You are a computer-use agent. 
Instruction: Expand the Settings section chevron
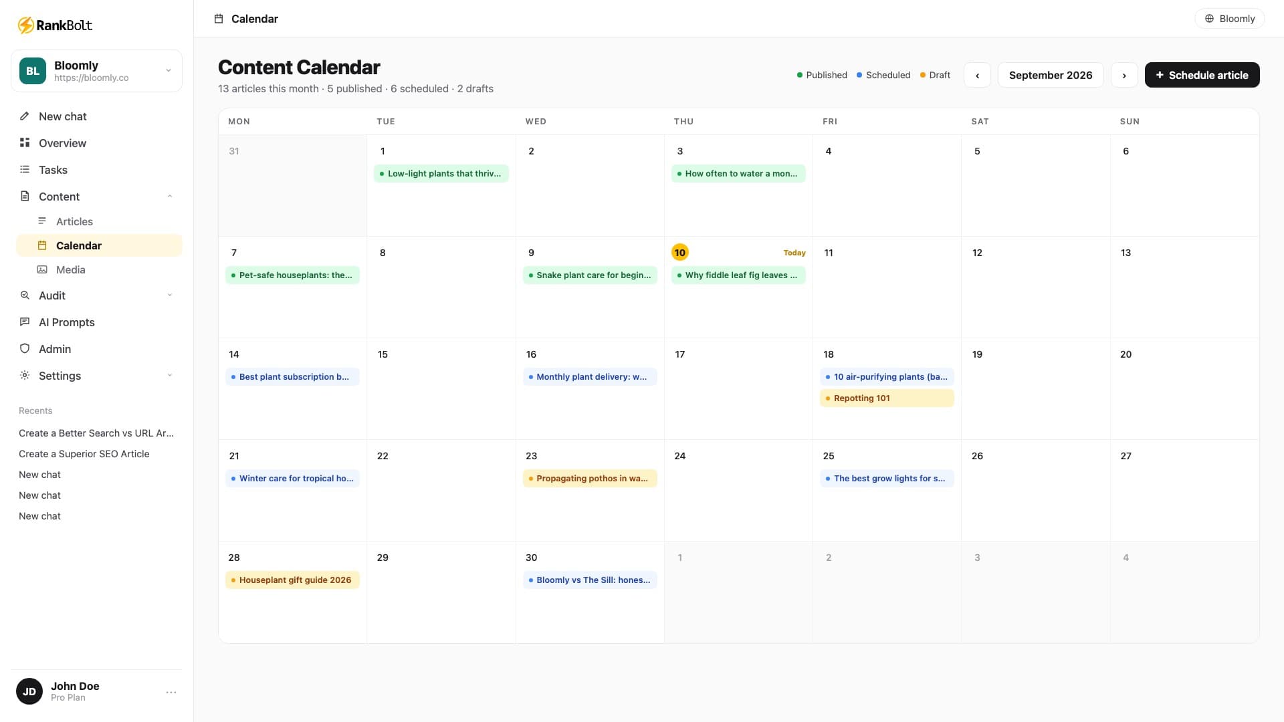click(x=170, y=375)
